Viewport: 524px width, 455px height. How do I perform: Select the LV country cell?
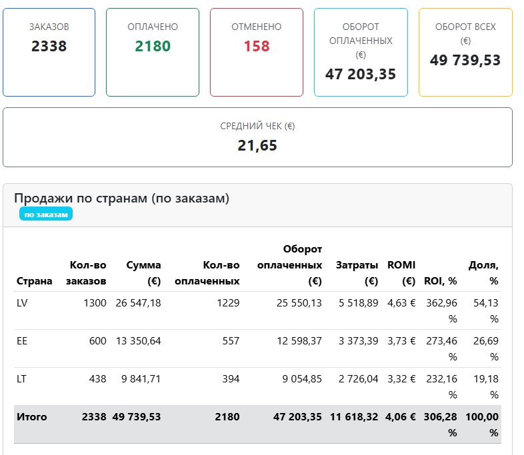[22, 302]
